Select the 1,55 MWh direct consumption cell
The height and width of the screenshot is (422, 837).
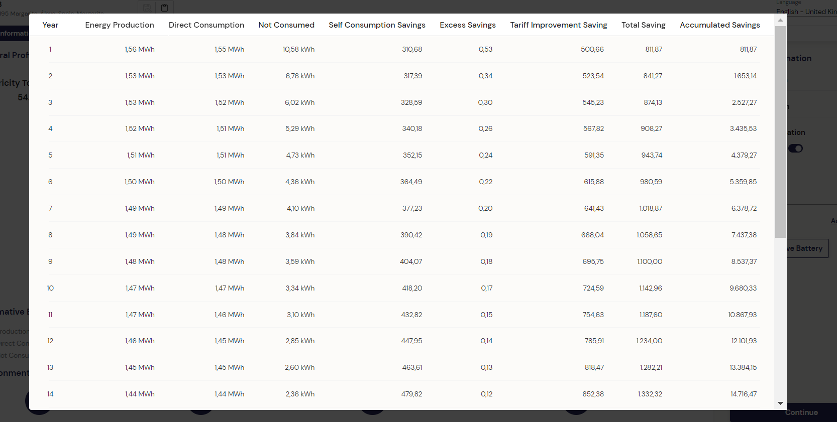tap(230, 49)
